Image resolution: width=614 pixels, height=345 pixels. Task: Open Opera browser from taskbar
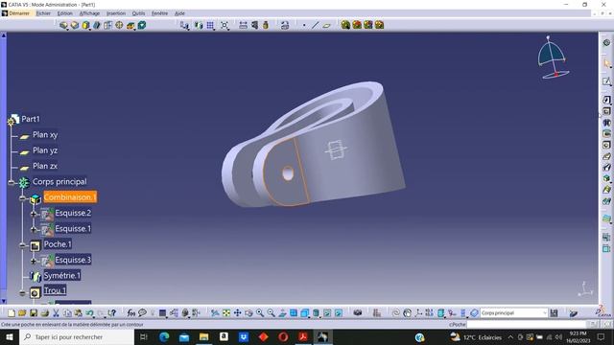tap(283, 336)
